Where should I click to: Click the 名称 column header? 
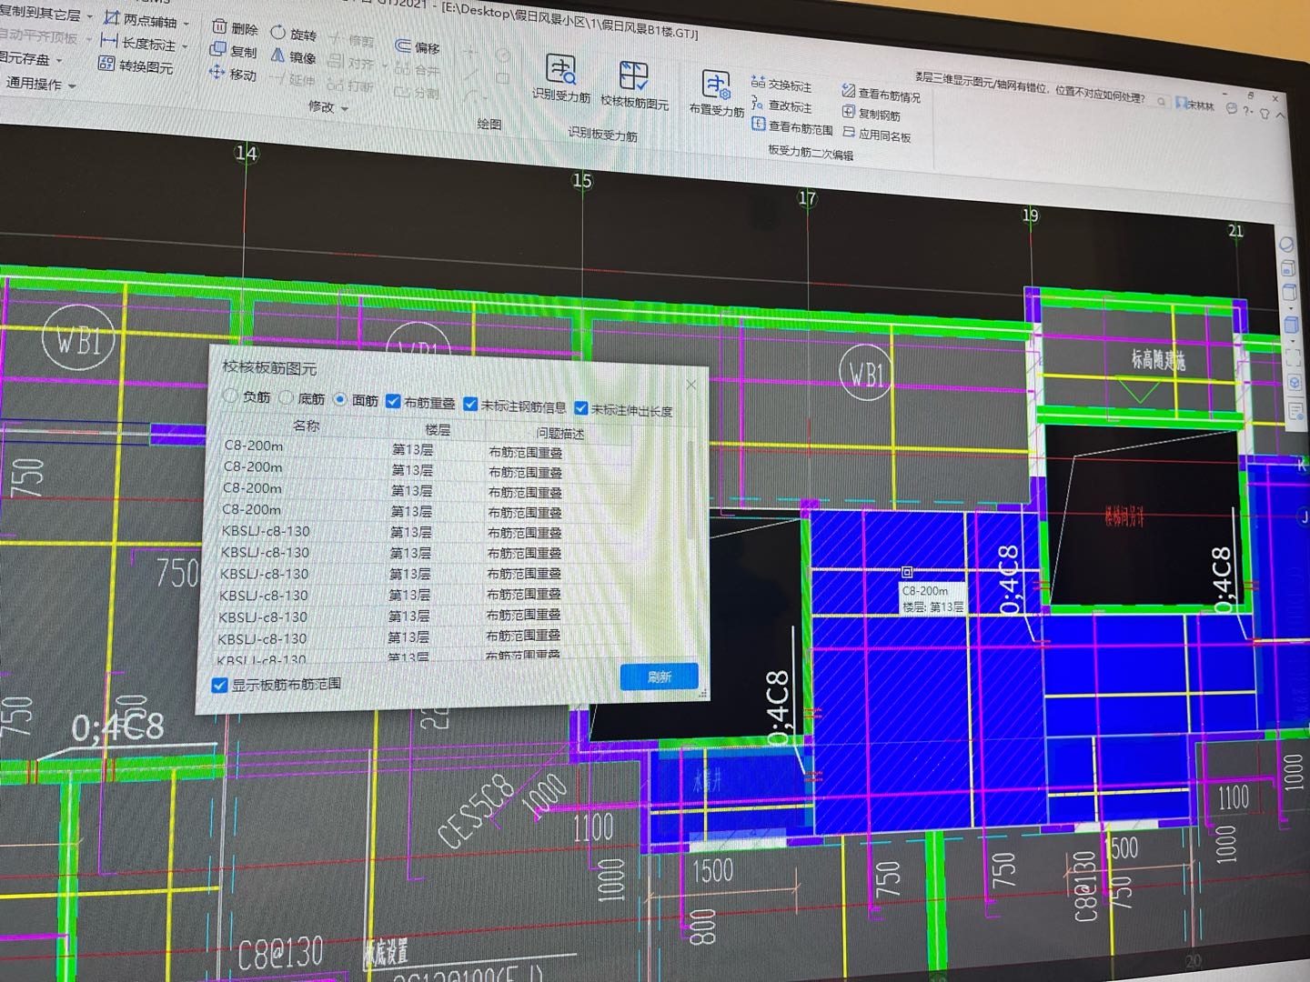(307, 426)
